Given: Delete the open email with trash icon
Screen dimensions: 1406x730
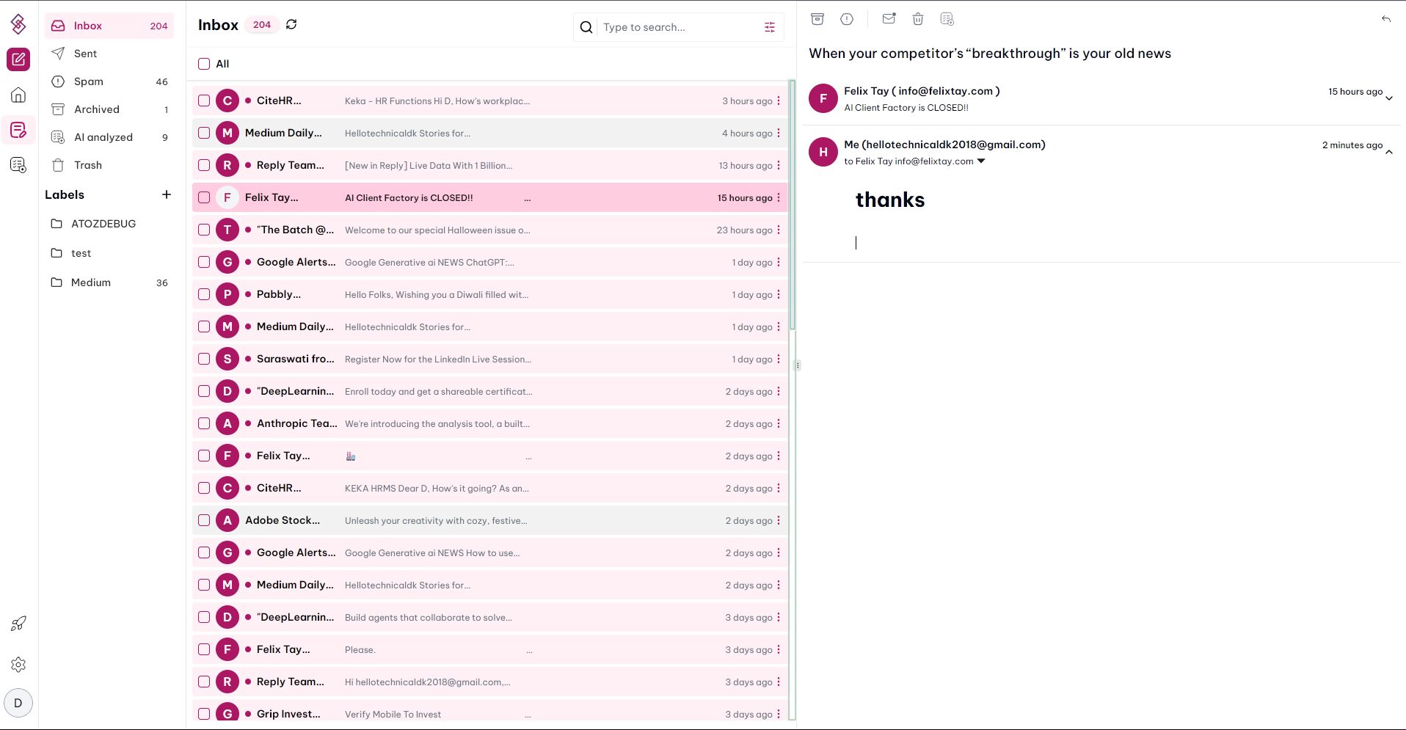Looking at the screenshot, I should pos(917,19).
